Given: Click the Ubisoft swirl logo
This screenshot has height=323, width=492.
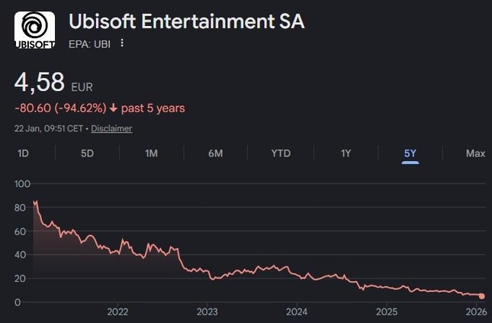Looking at the screenshot, I should [34, 31].
